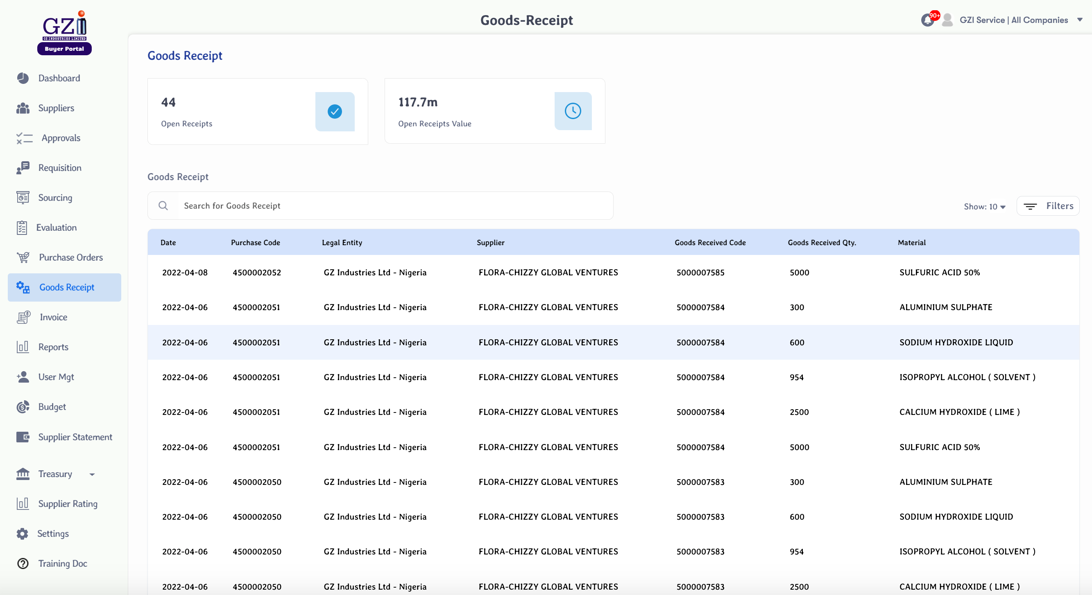Screen dimensions: 1092x595
Task: Expand the Treasury submenu arrow
Action: pos(92,474)
